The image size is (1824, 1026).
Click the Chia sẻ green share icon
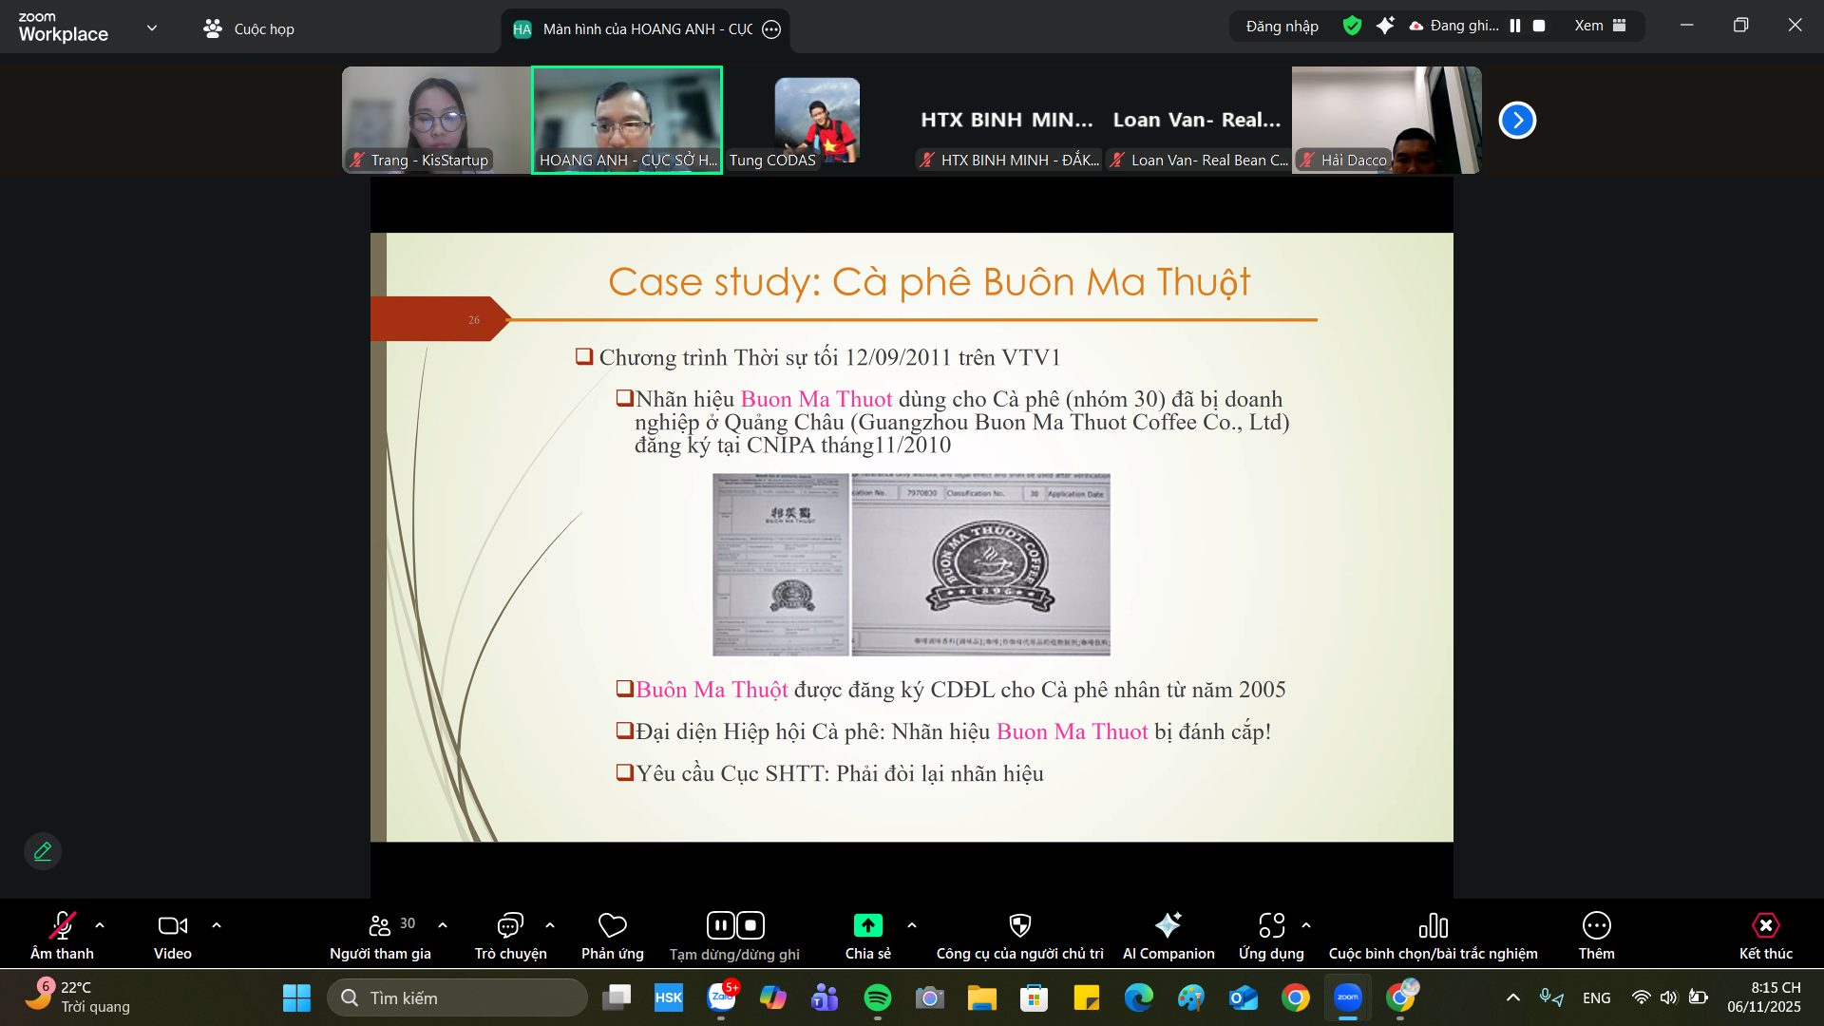point(867,925)
